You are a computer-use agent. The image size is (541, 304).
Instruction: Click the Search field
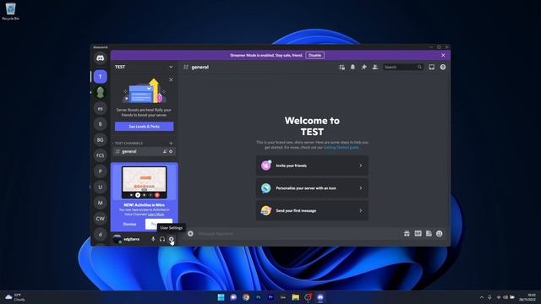tap(403, 68)
